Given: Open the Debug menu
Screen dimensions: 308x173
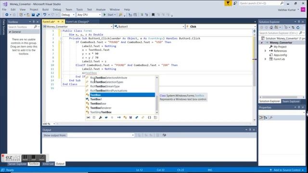Looking at the screenshot, I should [x=57, y=10].
